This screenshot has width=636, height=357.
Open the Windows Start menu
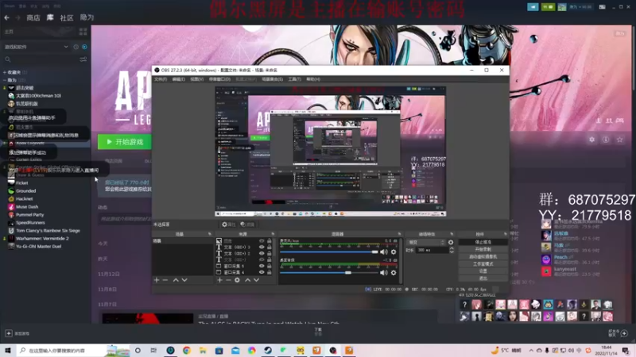[8, 351]
